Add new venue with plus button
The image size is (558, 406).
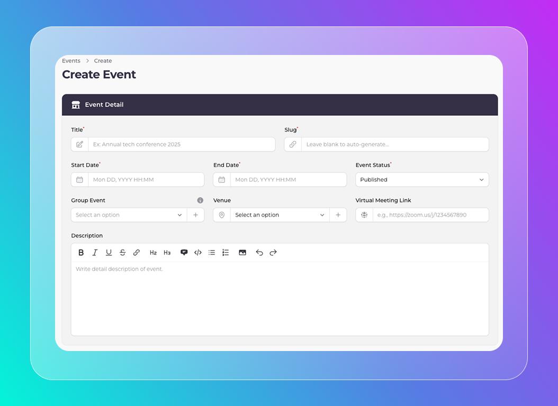338,215
